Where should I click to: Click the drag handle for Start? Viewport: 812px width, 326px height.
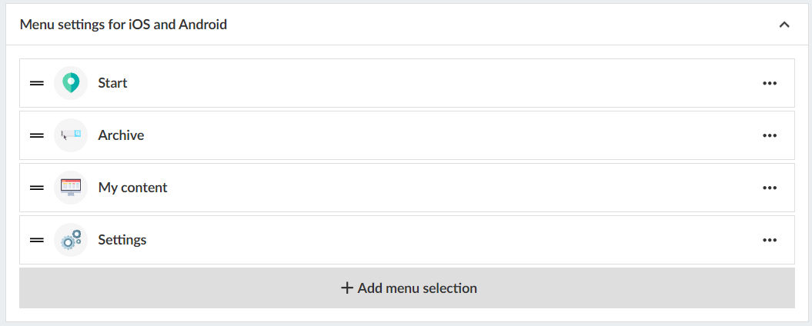[x=36, y=83]
